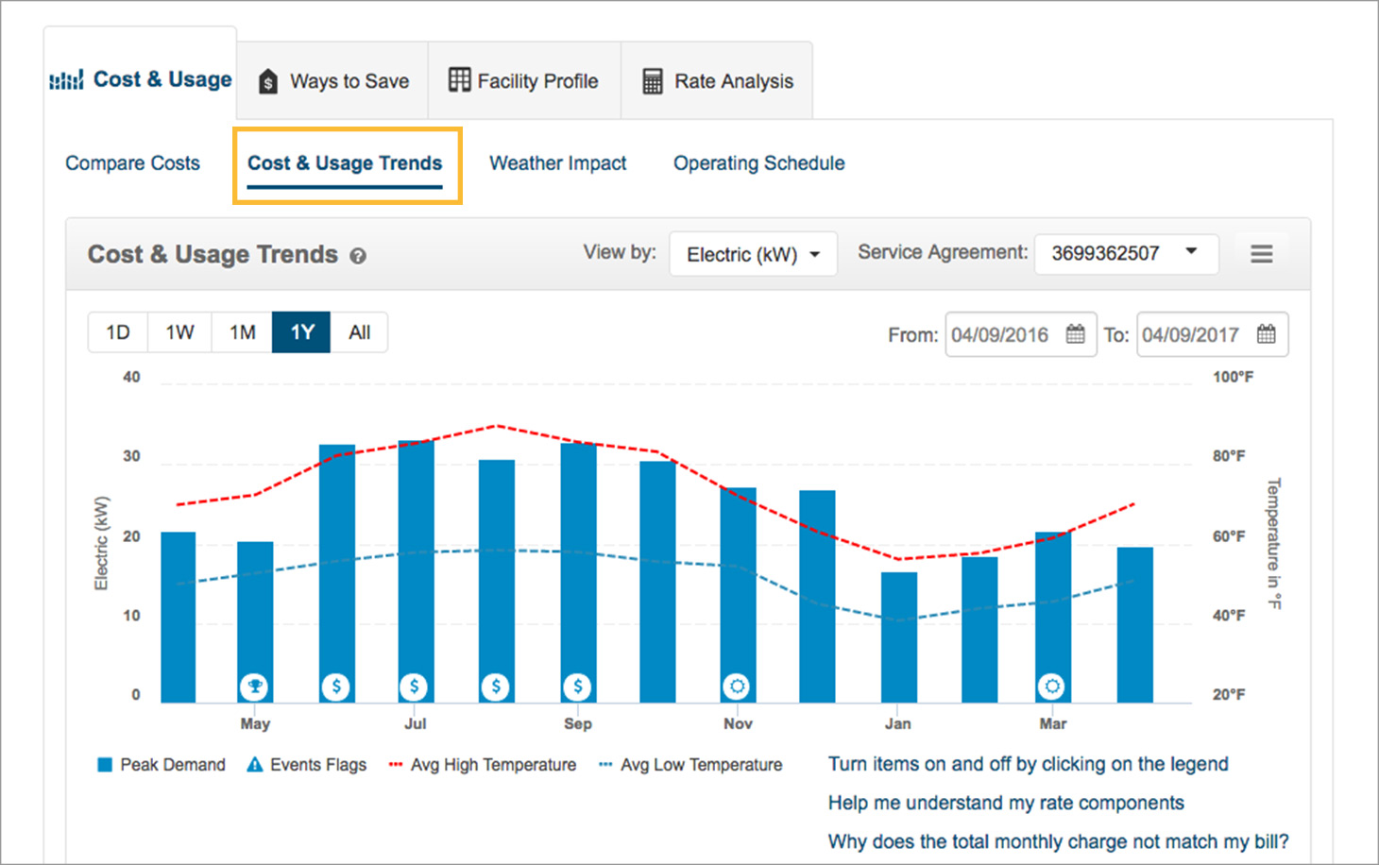Toggle Peak Demand series in legend

click(x=162, y=765)
